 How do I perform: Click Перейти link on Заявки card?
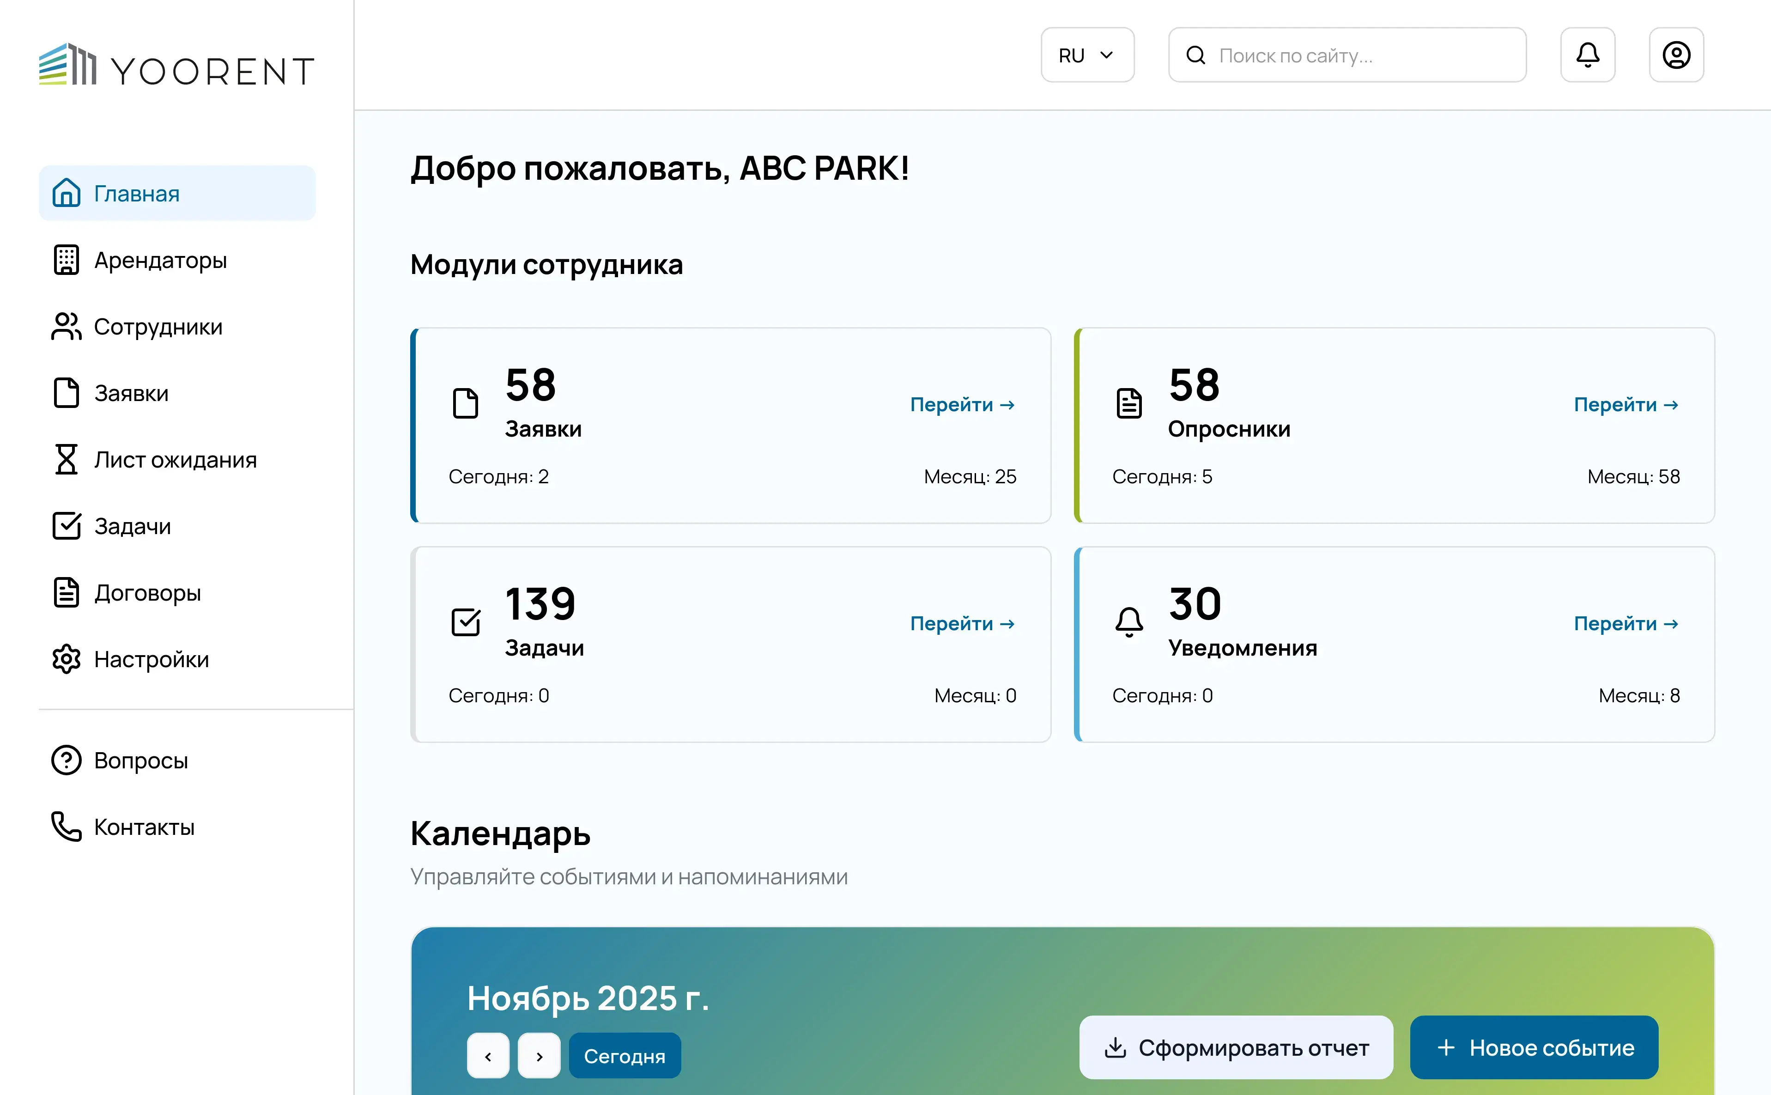(x=962, y=404)
